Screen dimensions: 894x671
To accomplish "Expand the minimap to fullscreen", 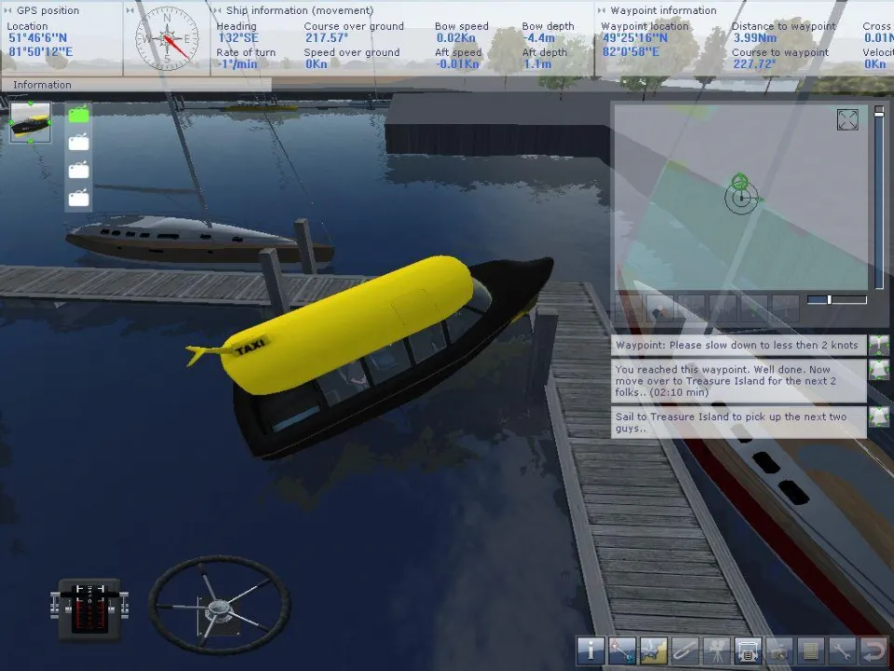I will tap(847, 120).
